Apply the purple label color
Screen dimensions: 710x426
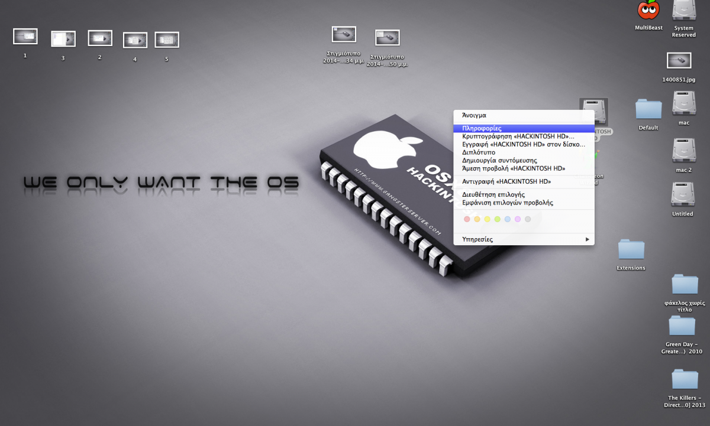[518, 219]
